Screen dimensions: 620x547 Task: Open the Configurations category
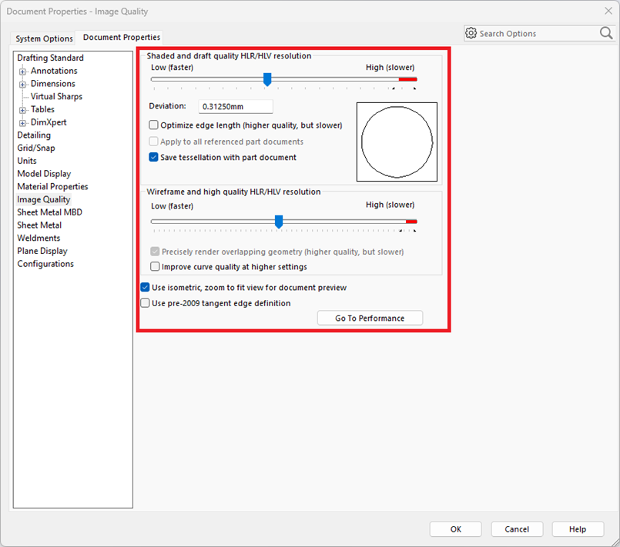(x=45, y=264)
